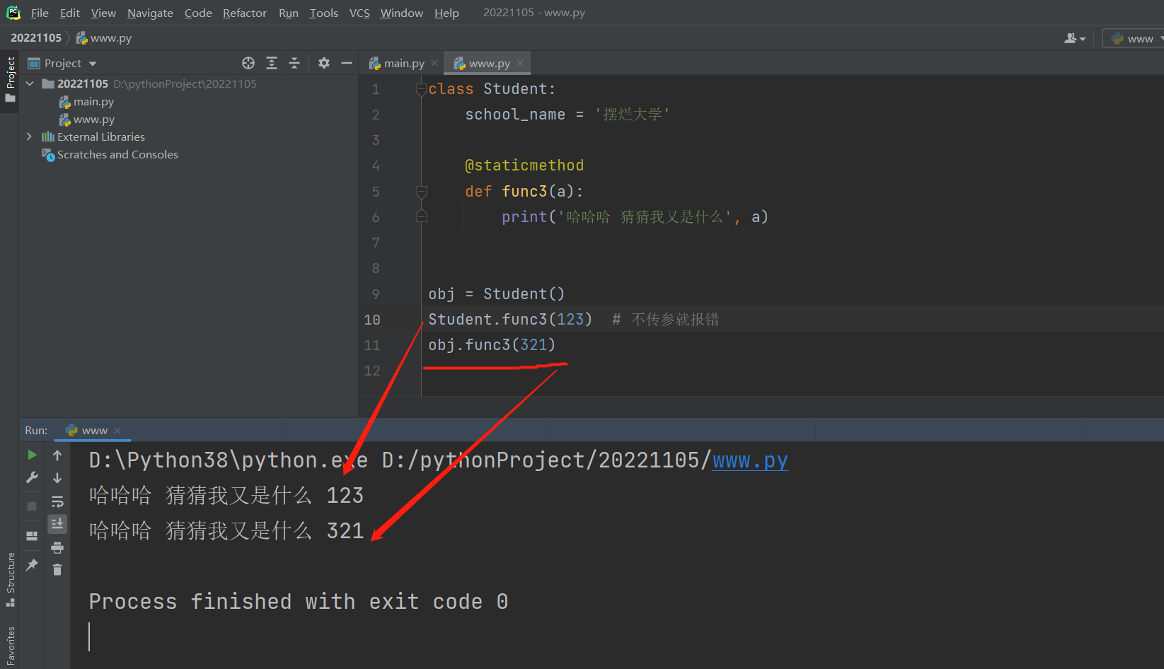Open the Run menu

[x=289, y=13]
